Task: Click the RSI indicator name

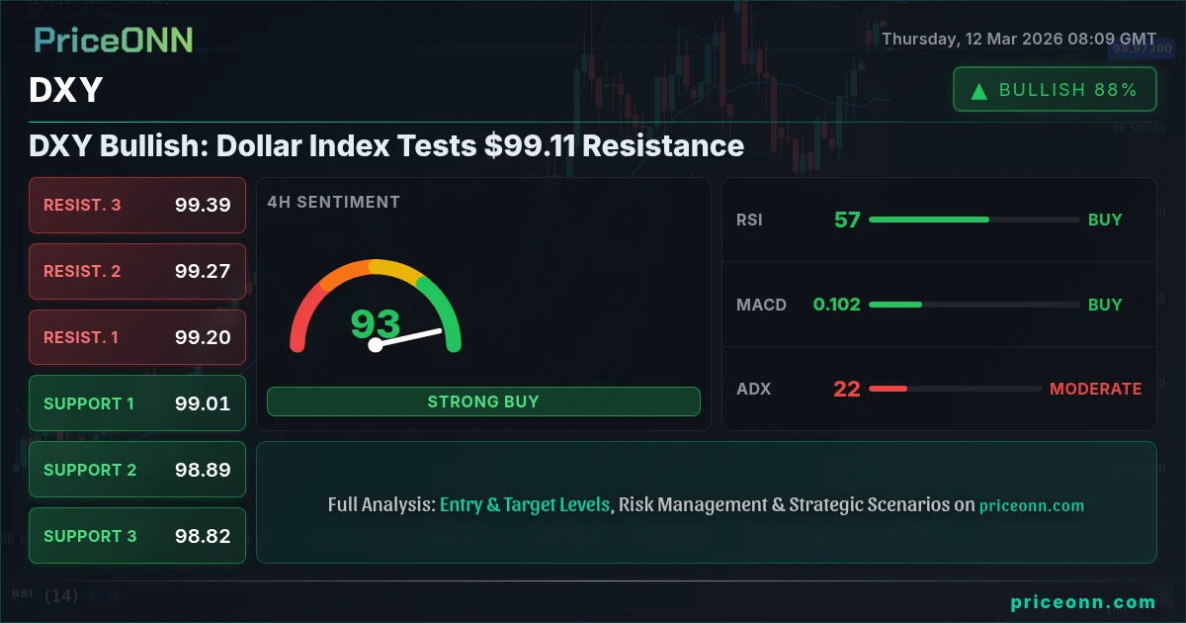Action: pyautogui.click(x=749, y=220)
